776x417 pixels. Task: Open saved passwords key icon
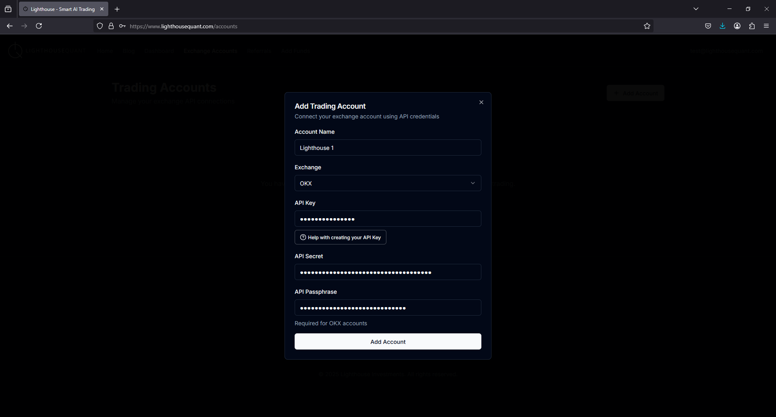122,26
